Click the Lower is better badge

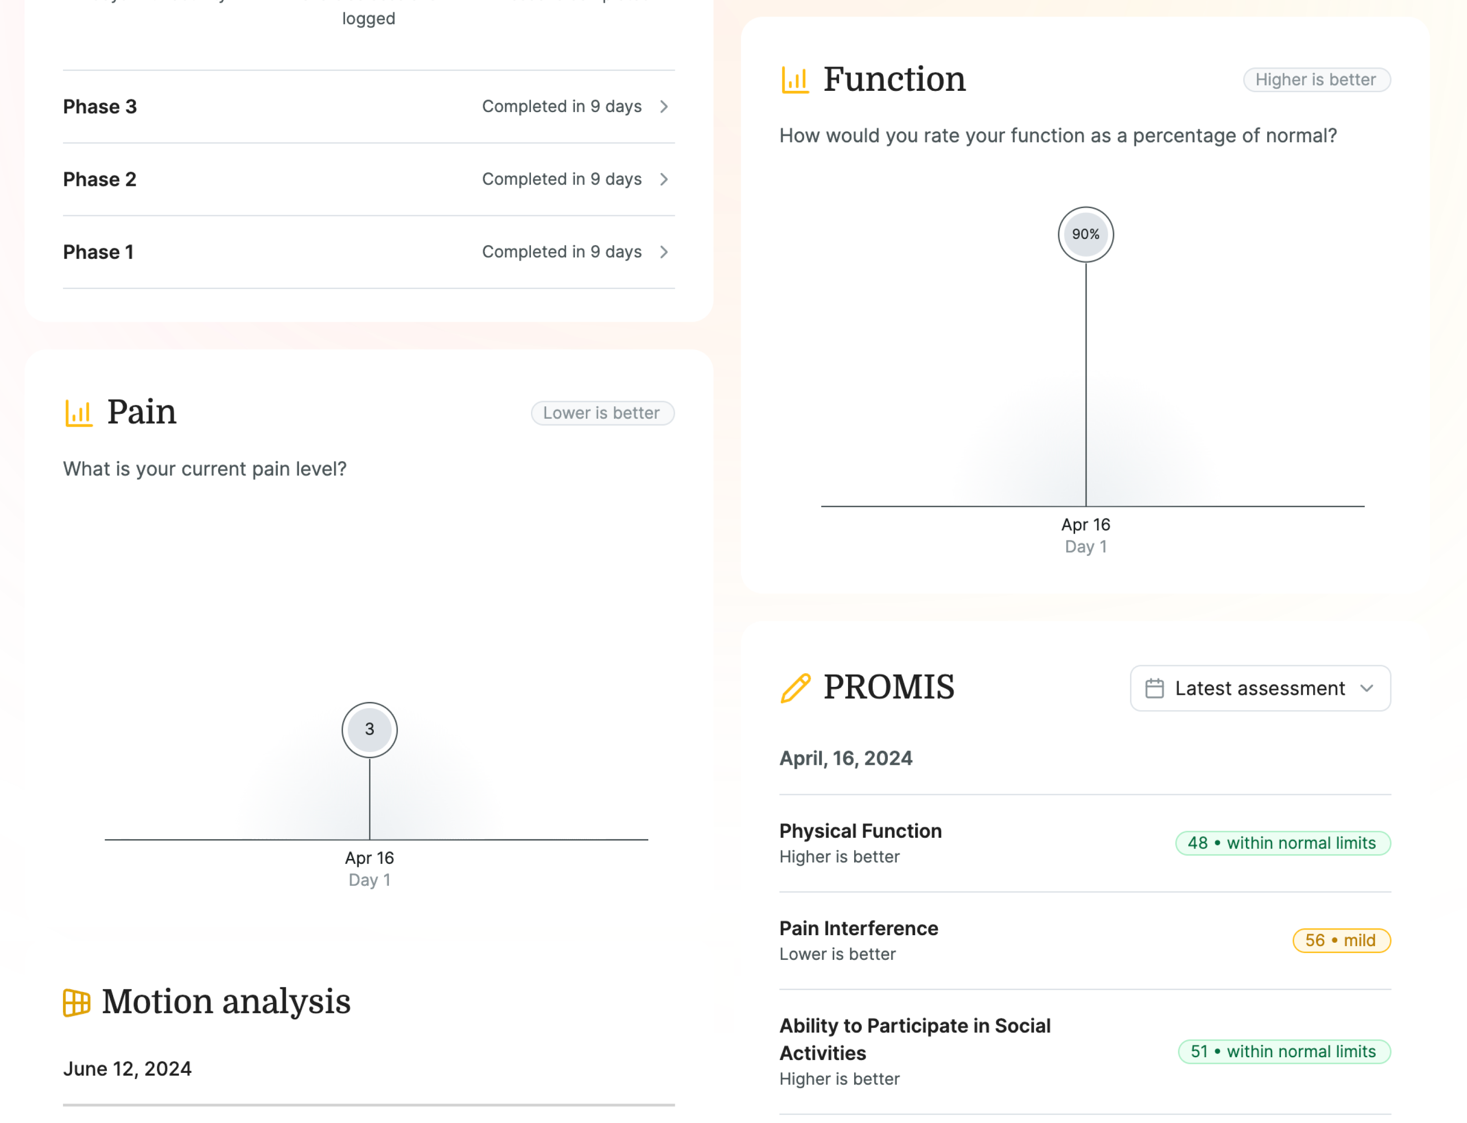[602, 413]
